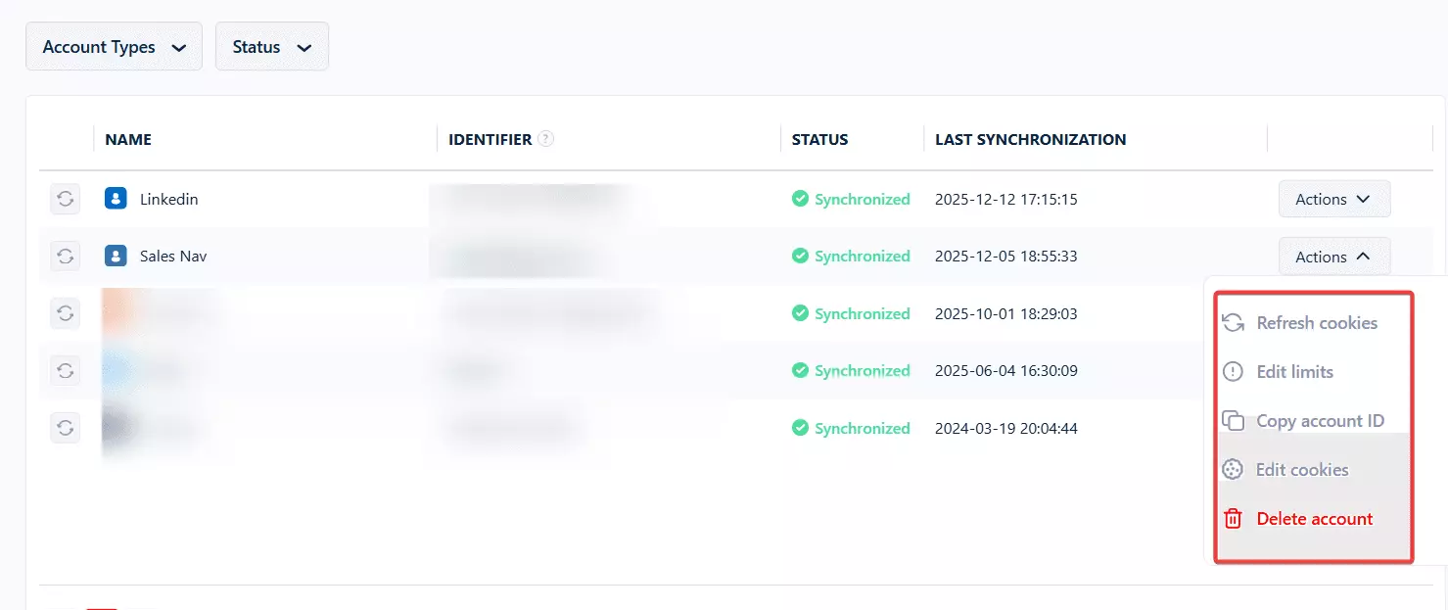
Task: Collapse the Actions menu for Sales Nav
Action: 1333,256
